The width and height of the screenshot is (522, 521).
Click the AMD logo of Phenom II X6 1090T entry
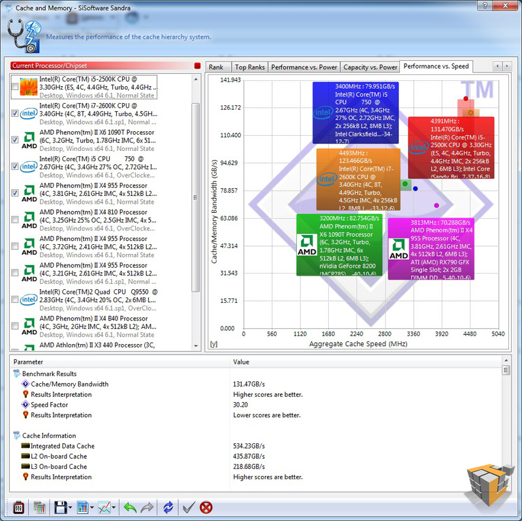click(29, 140)
